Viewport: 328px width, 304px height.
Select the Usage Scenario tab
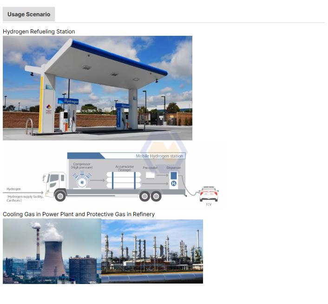click(x=29, y=14)
